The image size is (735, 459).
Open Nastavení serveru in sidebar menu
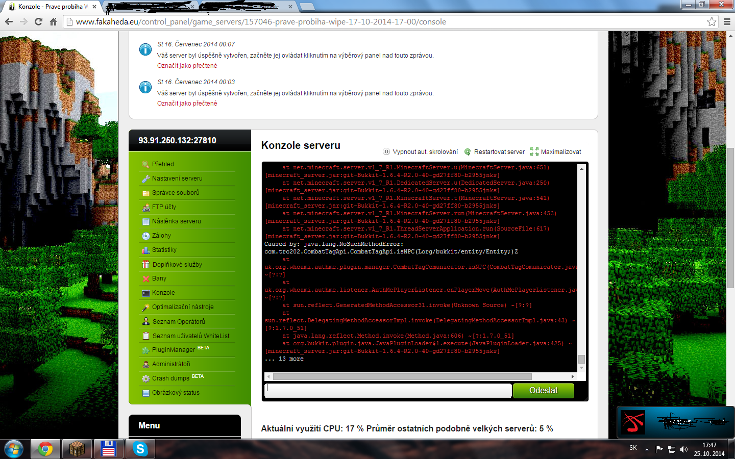pyautogui.click(x=177, y=178)
